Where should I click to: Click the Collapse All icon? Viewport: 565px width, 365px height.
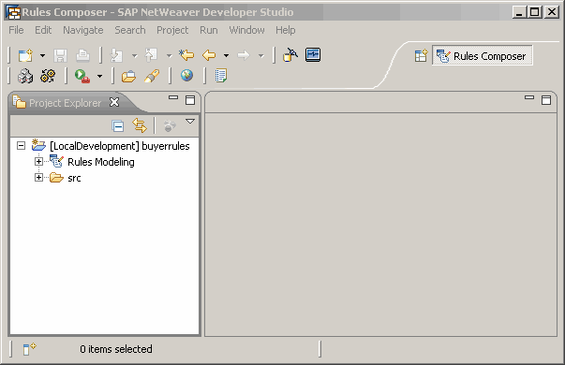pyautogui.click(x=118, y=126)
